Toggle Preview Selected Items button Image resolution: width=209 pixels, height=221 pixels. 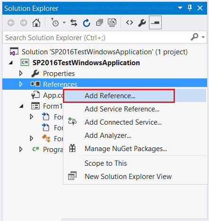[155, 23]
